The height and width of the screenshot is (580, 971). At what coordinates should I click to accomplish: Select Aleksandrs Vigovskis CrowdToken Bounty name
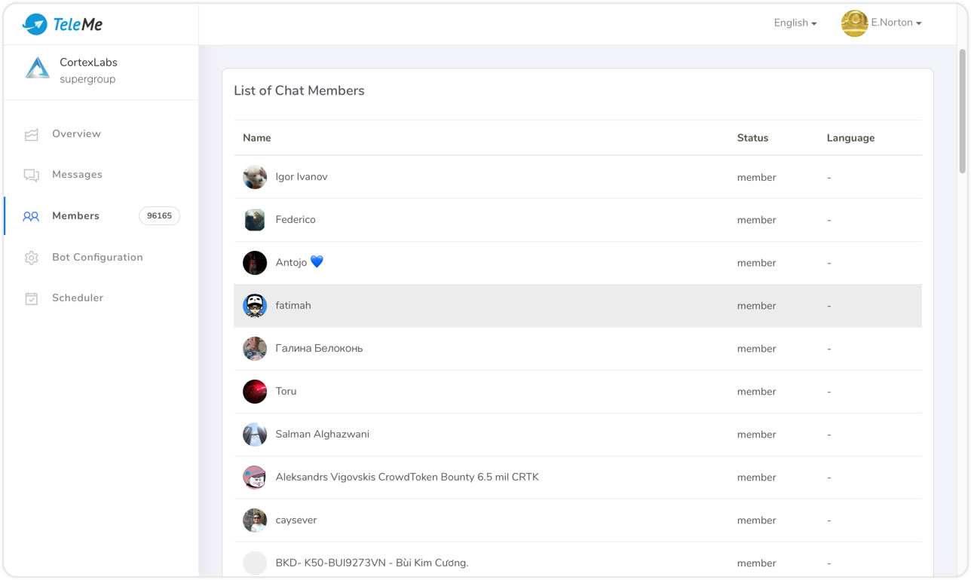coord(407,478)
